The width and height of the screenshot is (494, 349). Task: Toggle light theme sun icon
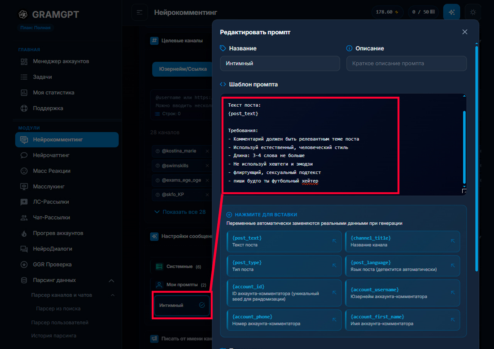click(473, 12)
